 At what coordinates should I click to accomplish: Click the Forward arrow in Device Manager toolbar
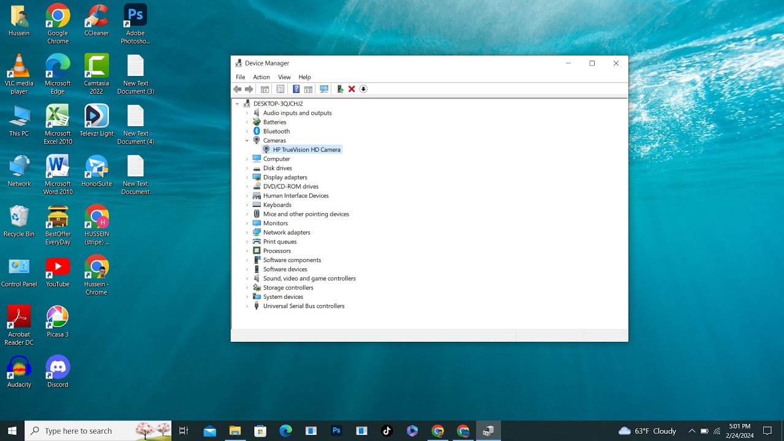249,89
